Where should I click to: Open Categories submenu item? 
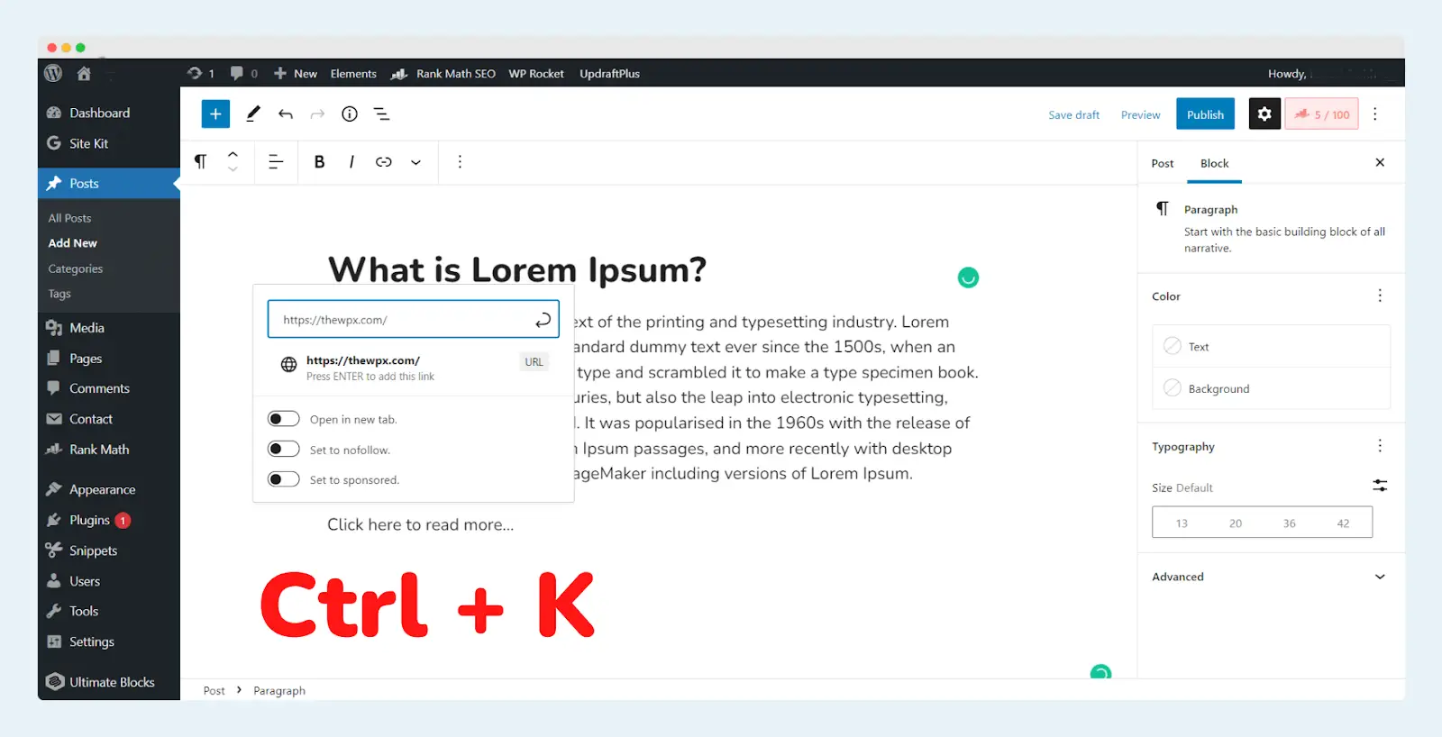(75, 268)
